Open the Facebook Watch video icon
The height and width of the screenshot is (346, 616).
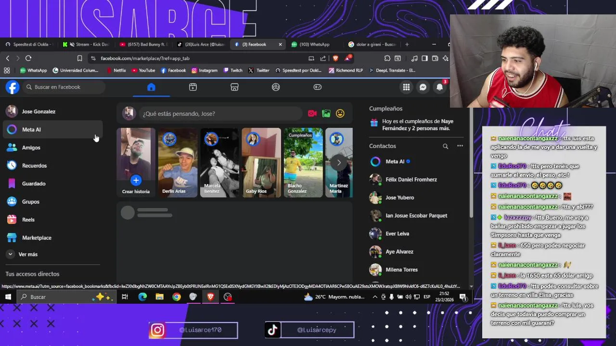tap(193, 87)
